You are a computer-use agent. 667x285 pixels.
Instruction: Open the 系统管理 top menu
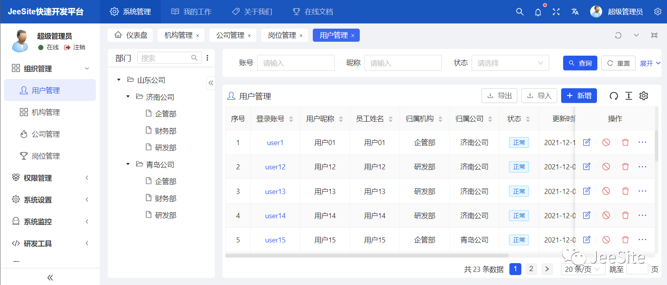[131, 12]
